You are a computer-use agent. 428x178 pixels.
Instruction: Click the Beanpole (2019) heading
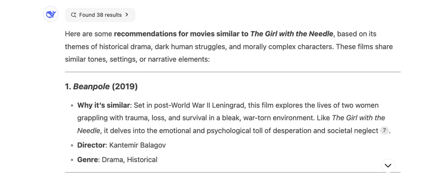tap(101, 86)
